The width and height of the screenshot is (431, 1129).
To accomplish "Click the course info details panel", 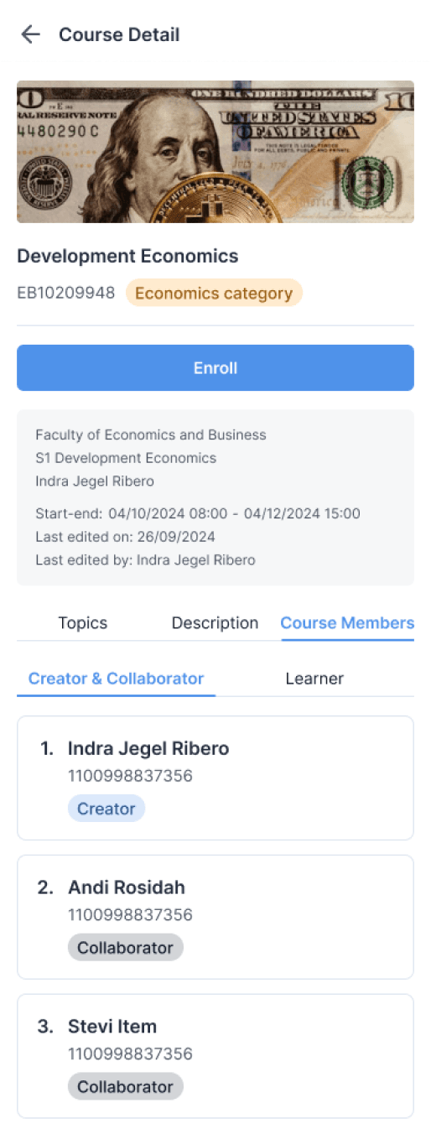I will point(215,497).
